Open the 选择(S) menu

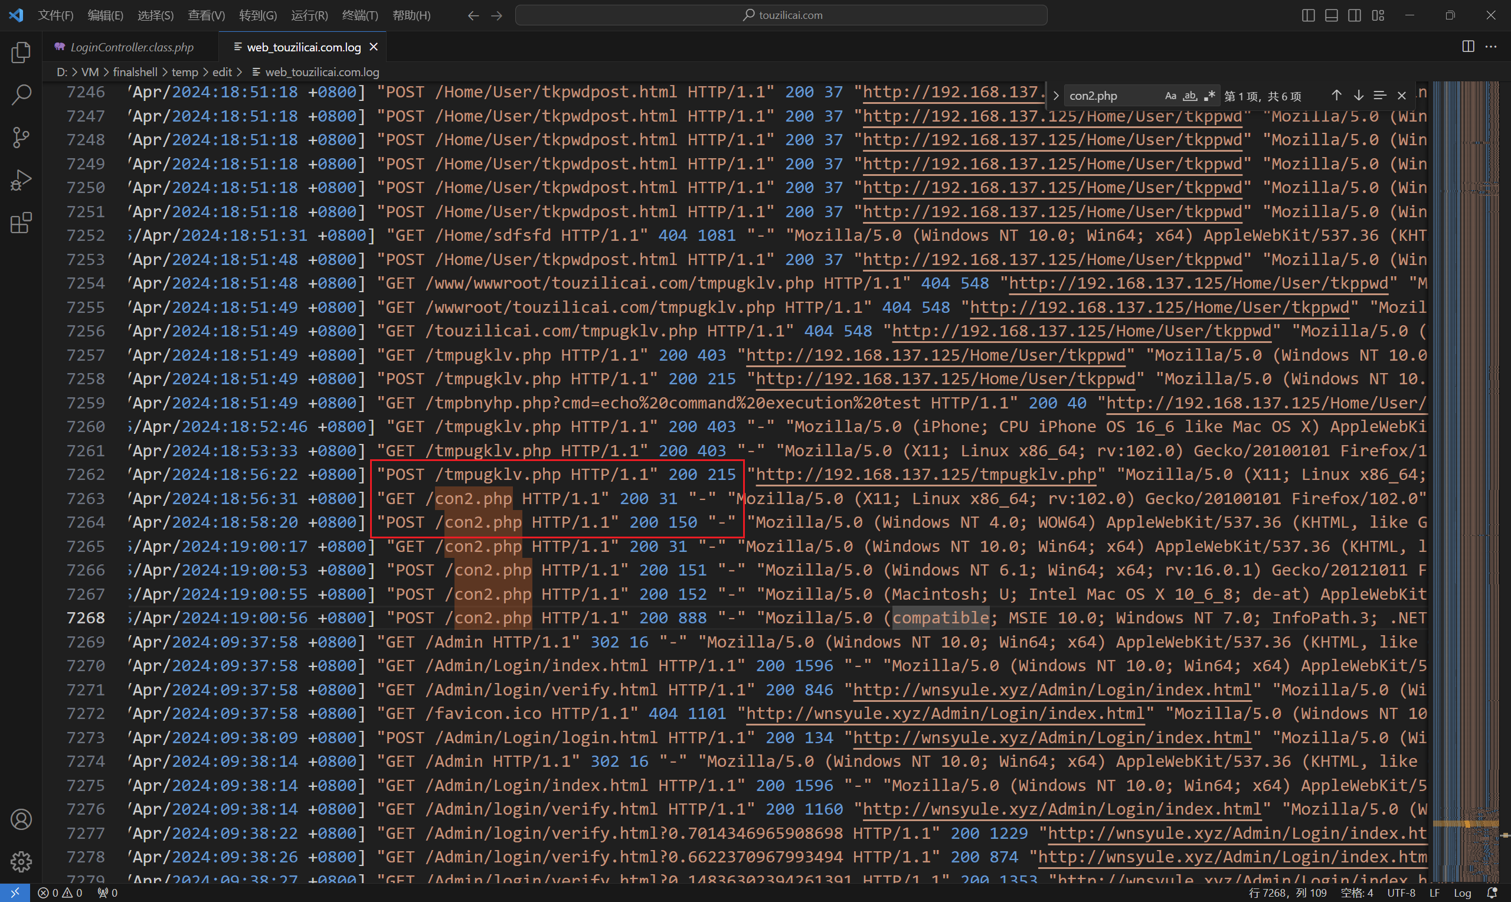(156, 15)
